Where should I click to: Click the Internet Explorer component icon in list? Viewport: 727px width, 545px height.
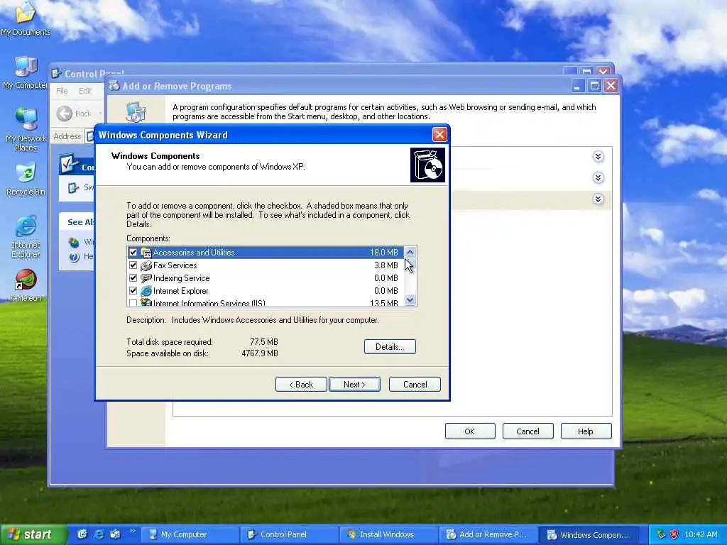click(146, 290)
